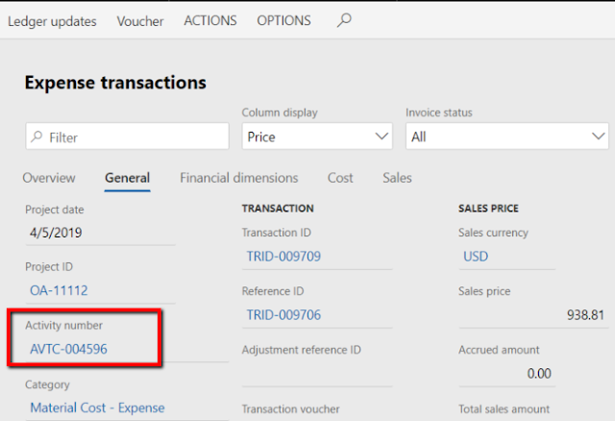This screenshot has height=421, width=615.
Task: Switch to the Cost tab
Action: point(340,178)
